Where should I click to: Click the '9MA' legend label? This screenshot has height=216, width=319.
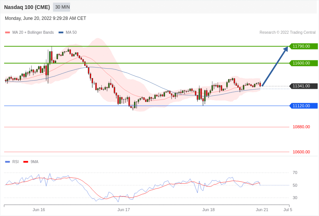click(35, 162)
